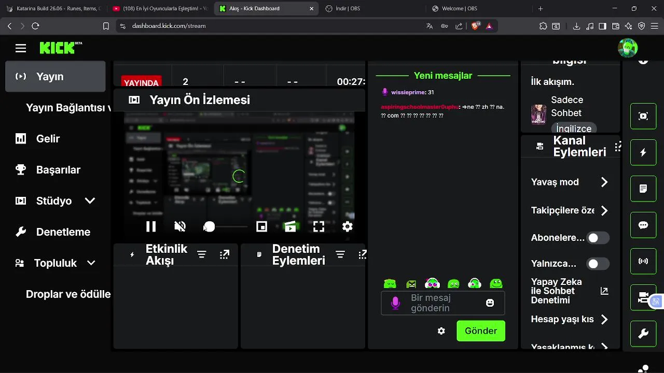664x373 pixels.
Task: Go to Yayın Bağlantısı in the sidebar
Action: pos(68,108)
